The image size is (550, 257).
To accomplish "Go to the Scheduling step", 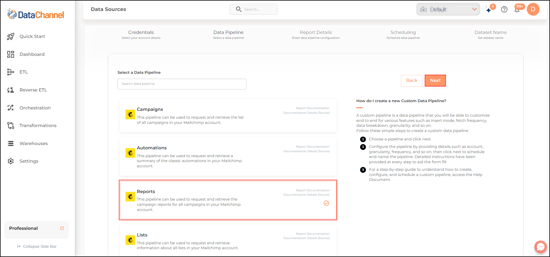I will (403, 34).
